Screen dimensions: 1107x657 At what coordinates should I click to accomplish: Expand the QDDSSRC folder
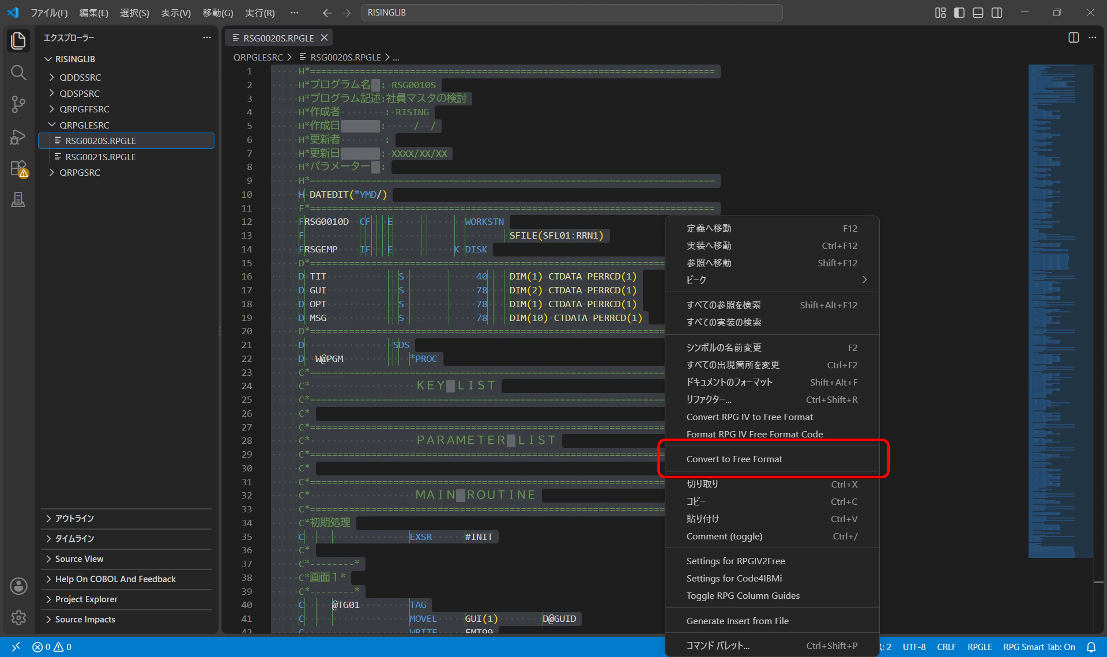click(80, 78)
